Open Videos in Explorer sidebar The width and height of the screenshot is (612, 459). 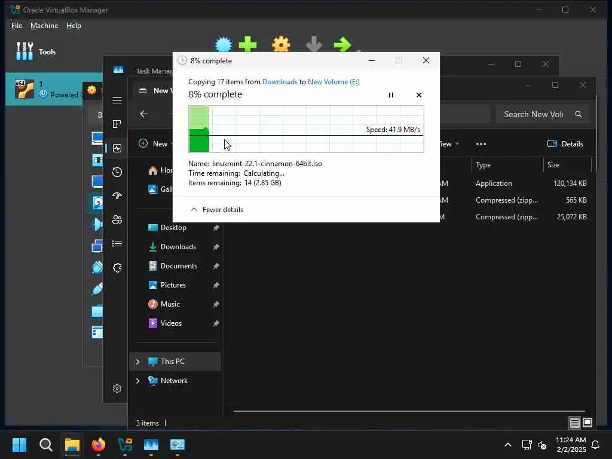point(171,323)
